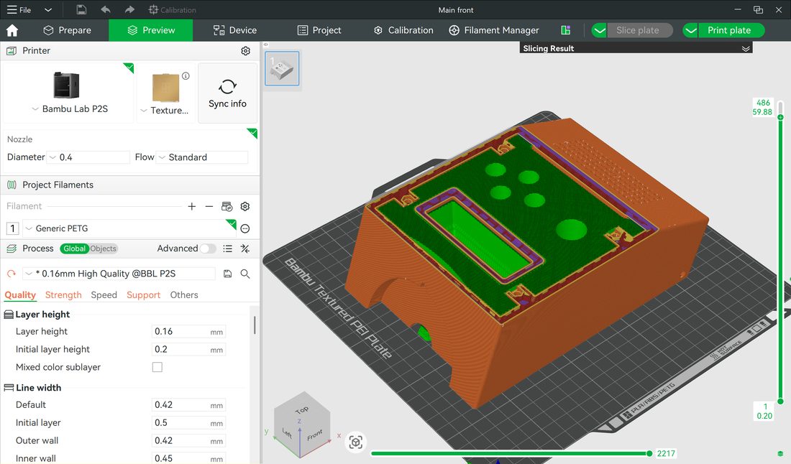Click the AMS filament sync icon
This screenshot has height=464, width=791.
227,206
